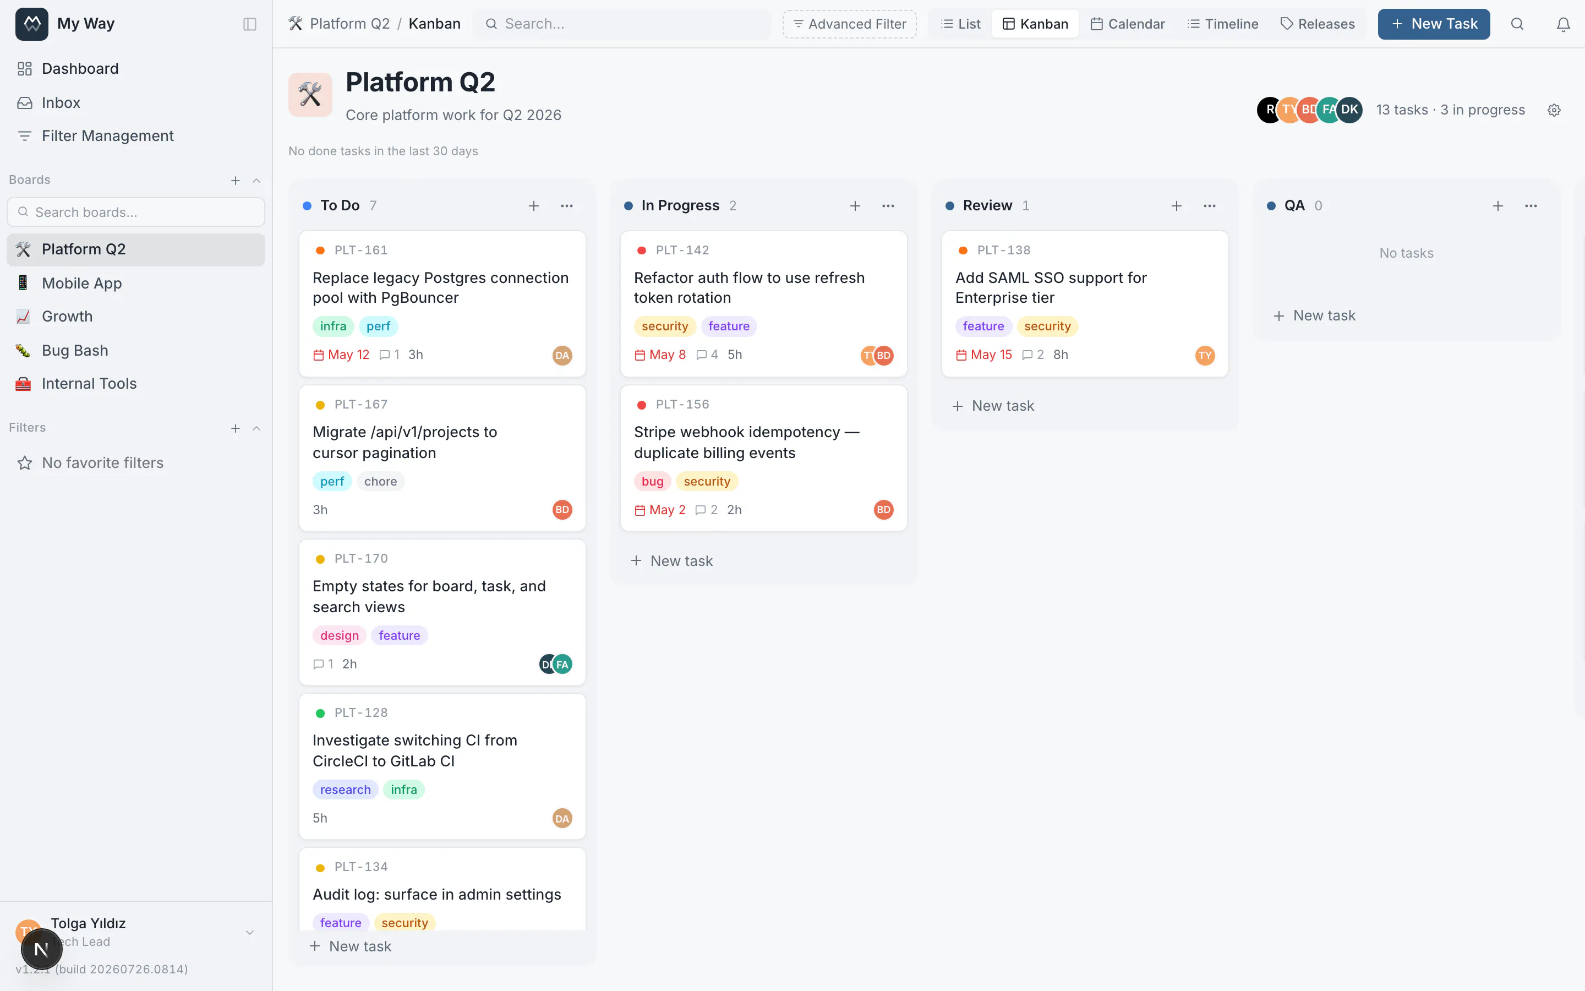Viewport: 1585px width, 991px height.
Task: Open the Refactor auth flow task card
Action: click(x=764, y=304)
